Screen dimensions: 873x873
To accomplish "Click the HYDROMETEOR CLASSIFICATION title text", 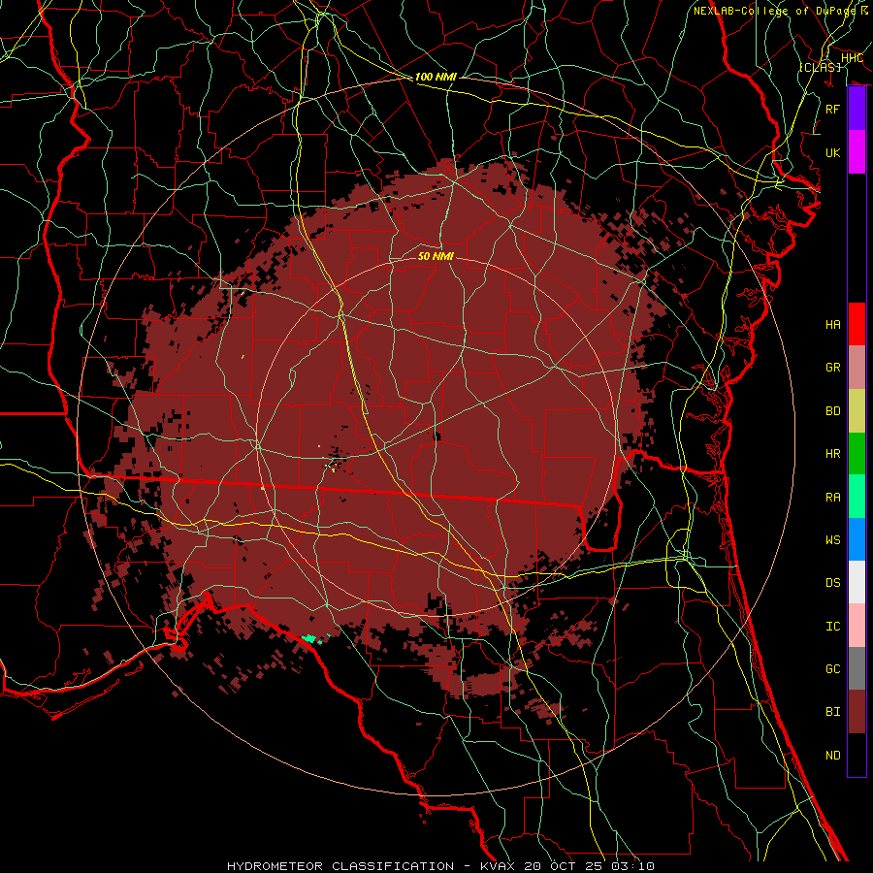I will click(x=340, y=866).
